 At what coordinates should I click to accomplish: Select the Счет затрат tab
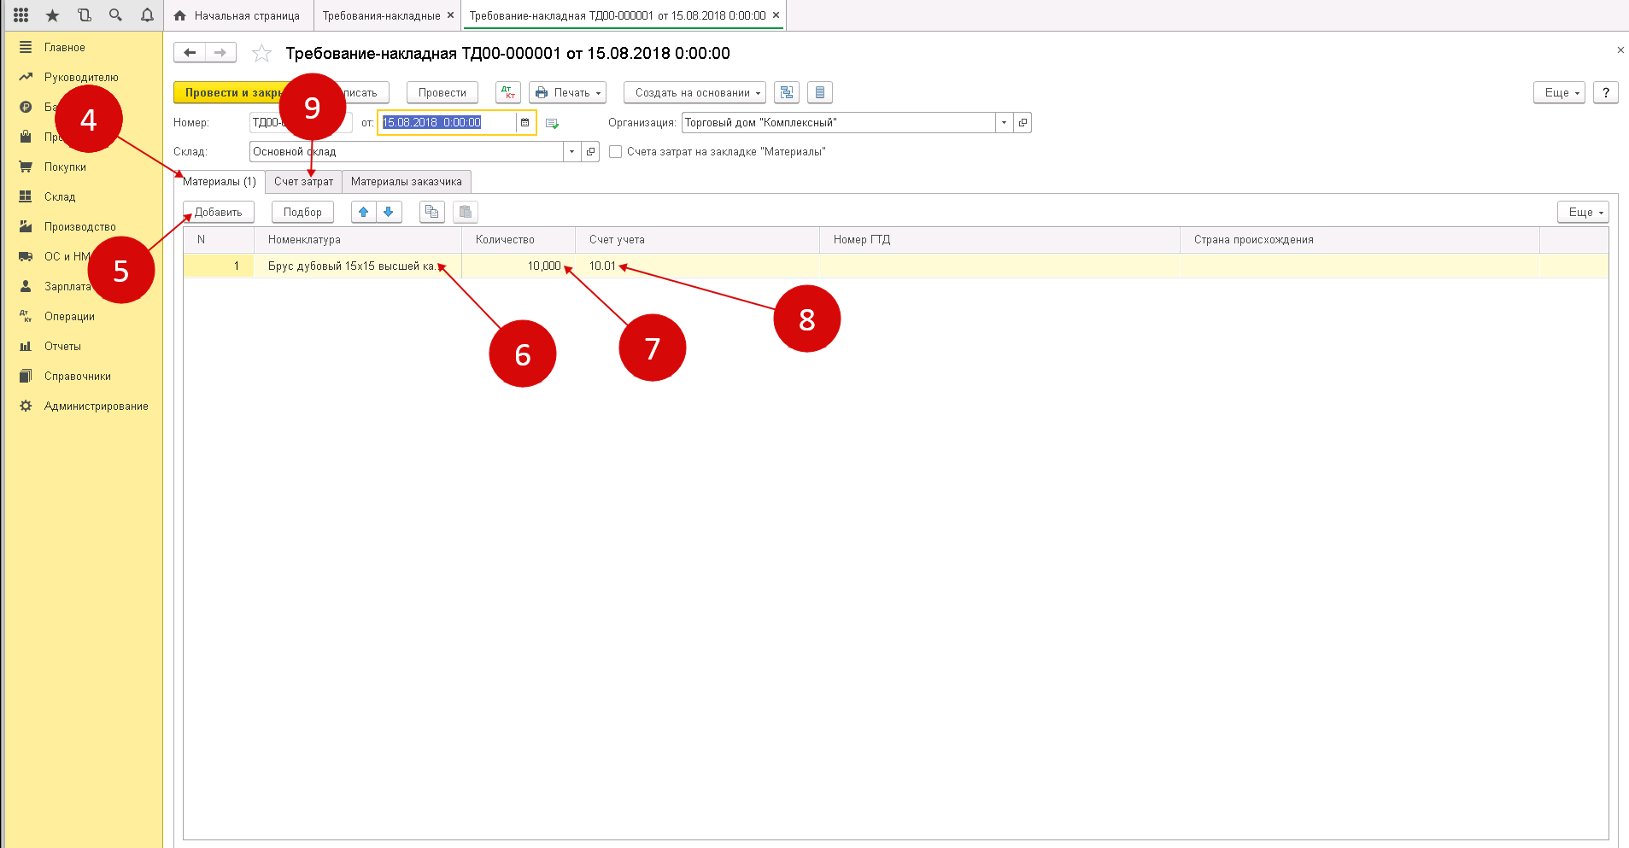(303, 182)
